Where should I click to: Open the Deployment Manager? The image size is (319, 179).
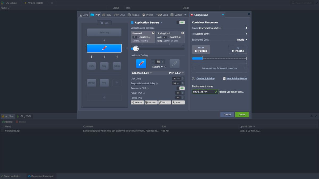click(41, 176)
